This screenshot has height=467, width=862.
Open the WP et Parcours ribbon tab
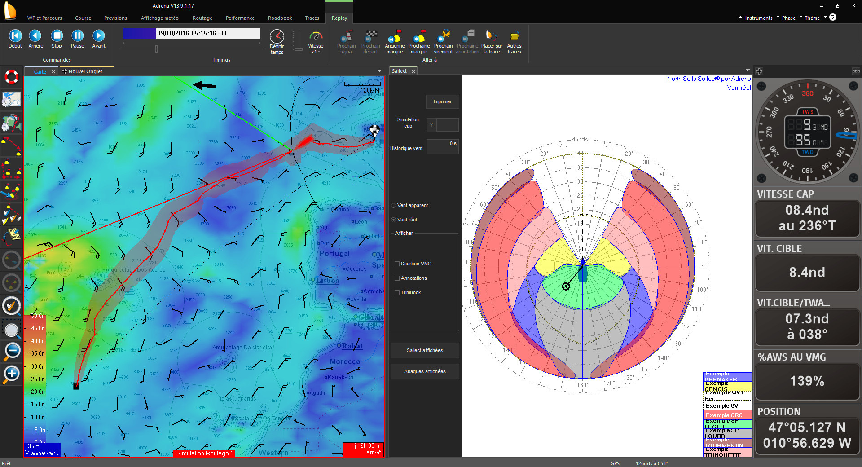[x=44, y=18]
